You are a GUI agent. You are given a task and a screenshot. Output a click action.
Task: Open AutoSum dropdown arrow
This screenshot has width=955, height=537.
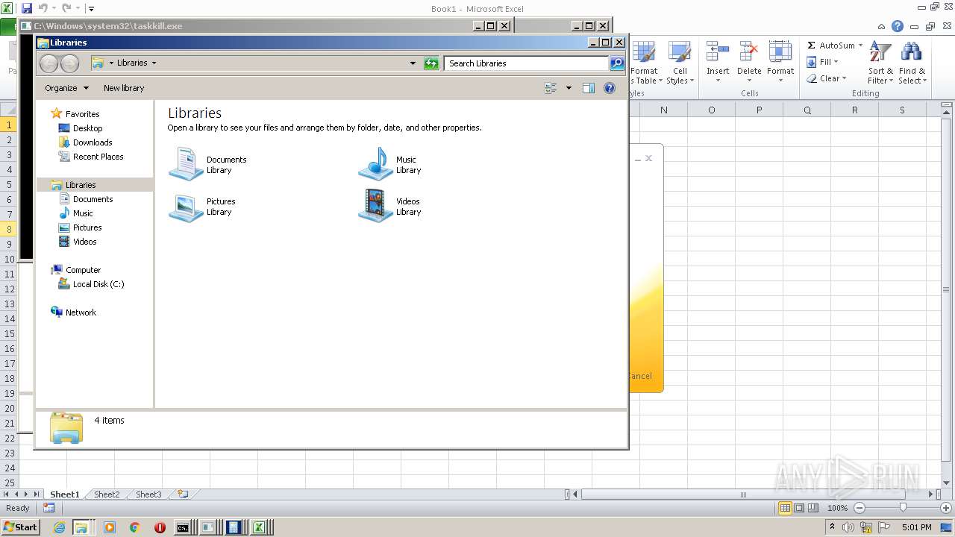tap(860, 45)
